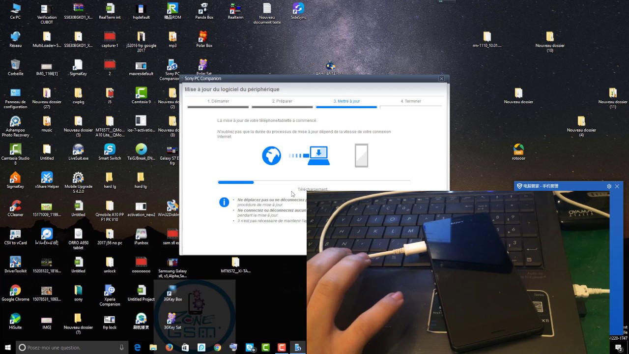This screenshot has width=629, height=354.
Task: Open SigmaKey shortcut next to vShare Helper
Action: (15, 180)
